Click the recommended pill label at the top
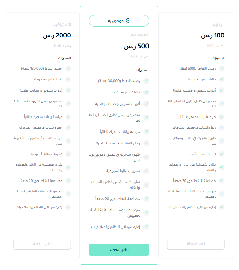This screenshot has width=239, height=270. 119,21
